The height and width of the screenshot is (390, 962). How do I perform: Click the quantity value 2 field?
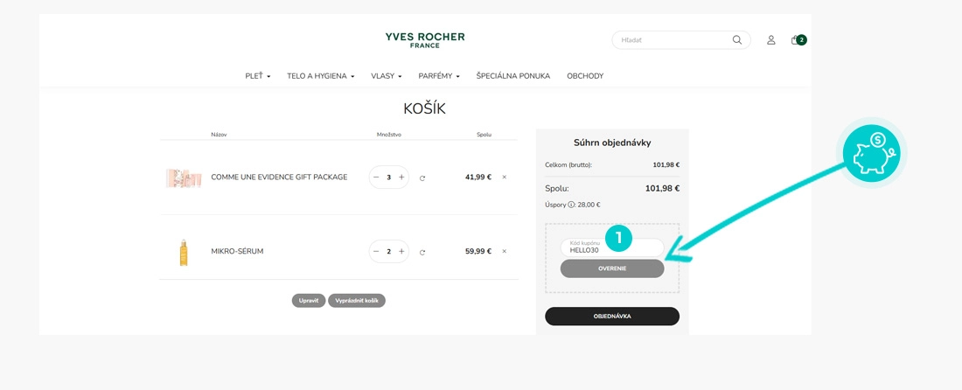point(388,252)
